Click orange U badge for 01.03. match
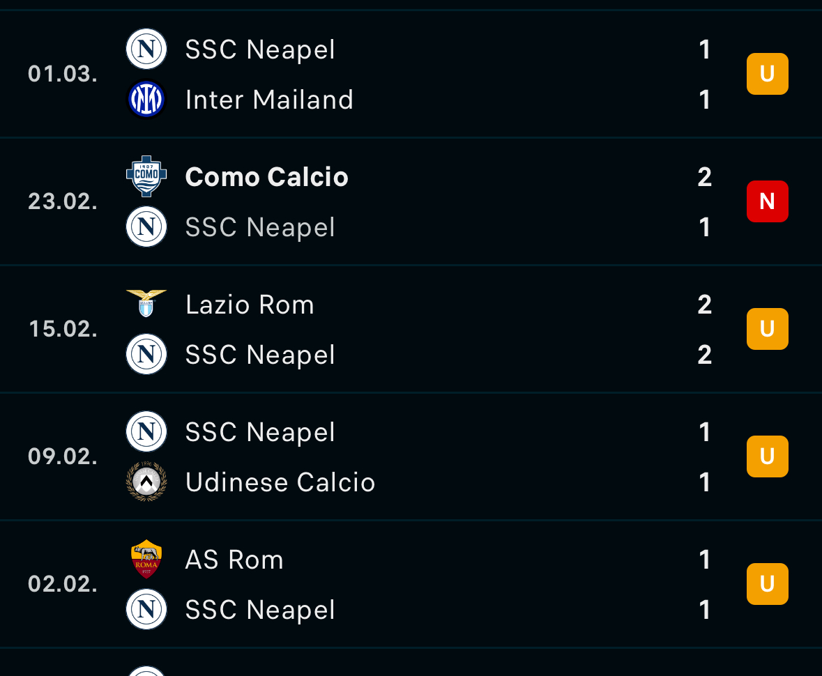 tap(767, 74)
